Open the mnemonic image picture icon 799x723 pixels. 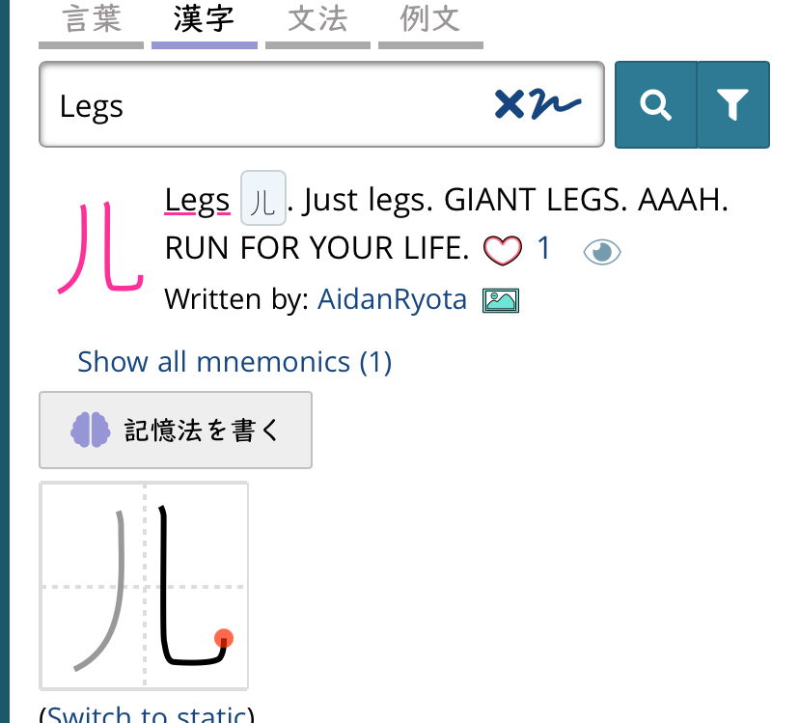(x=501, y=300)
